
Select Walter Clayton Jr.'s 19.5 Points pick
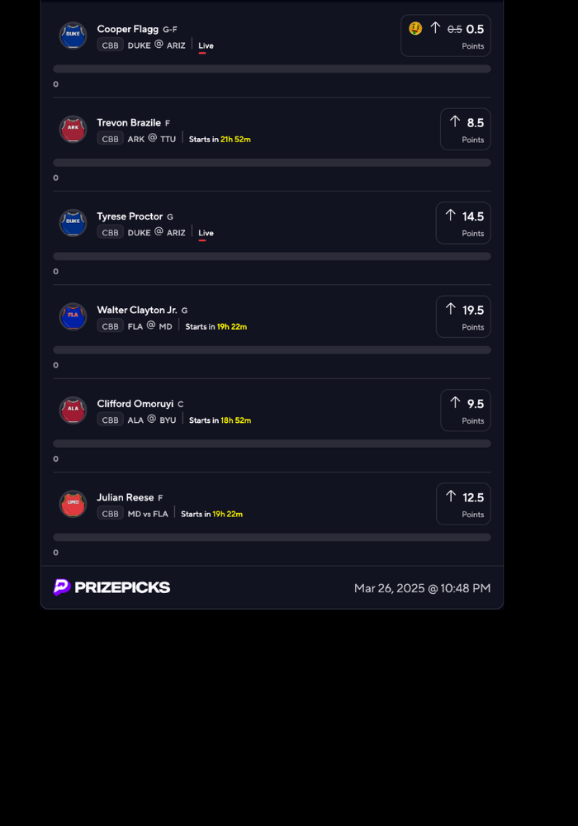coord(463,316)
